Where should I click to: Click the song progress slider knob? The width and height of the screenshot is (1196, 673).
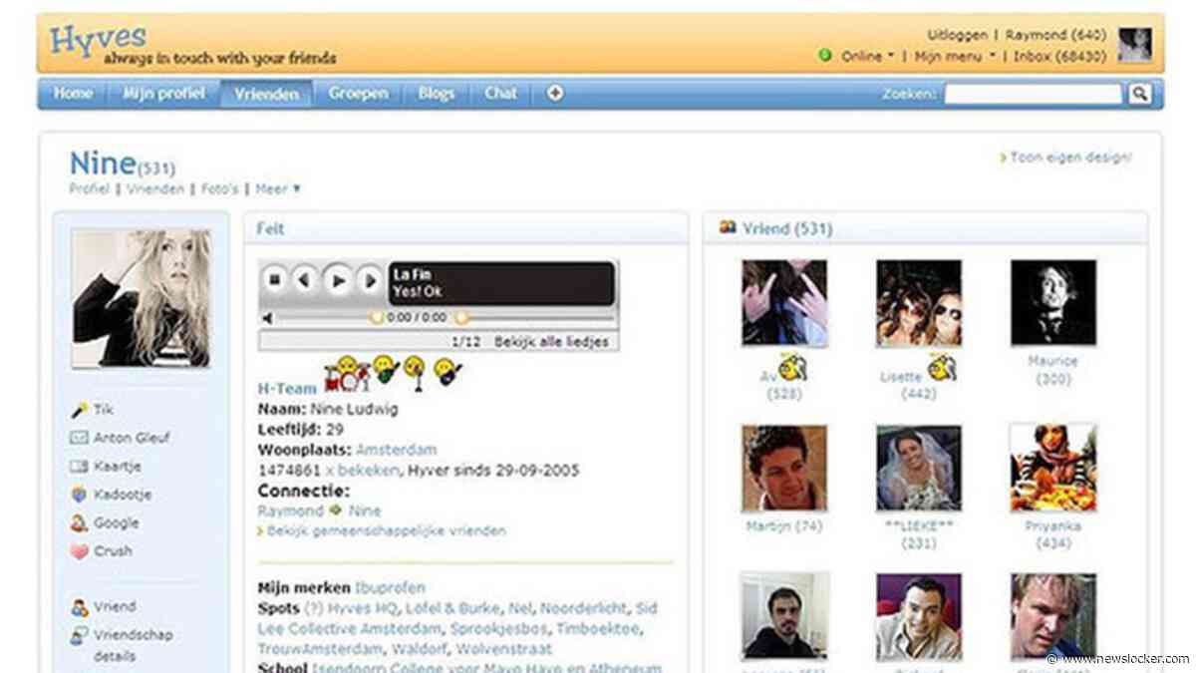pos(459,317)
